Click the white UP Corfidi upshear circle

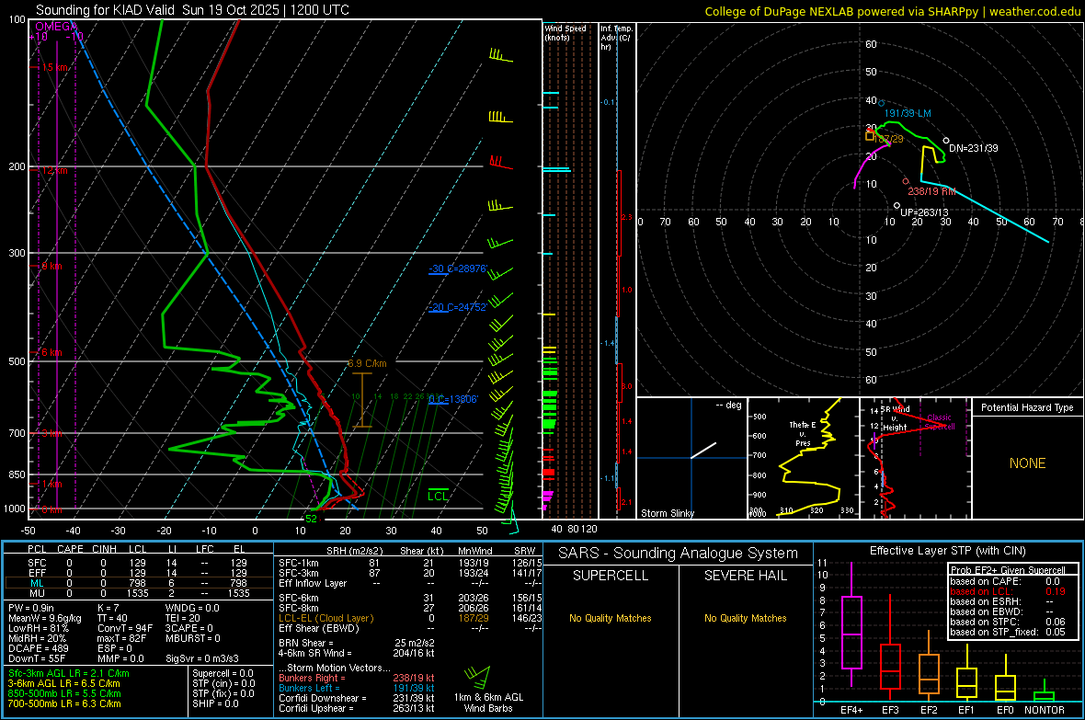coord(897,206)
